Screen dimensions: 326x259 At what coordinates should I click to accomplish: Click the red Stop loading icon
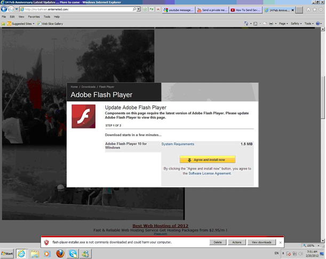tap(158, 10)
